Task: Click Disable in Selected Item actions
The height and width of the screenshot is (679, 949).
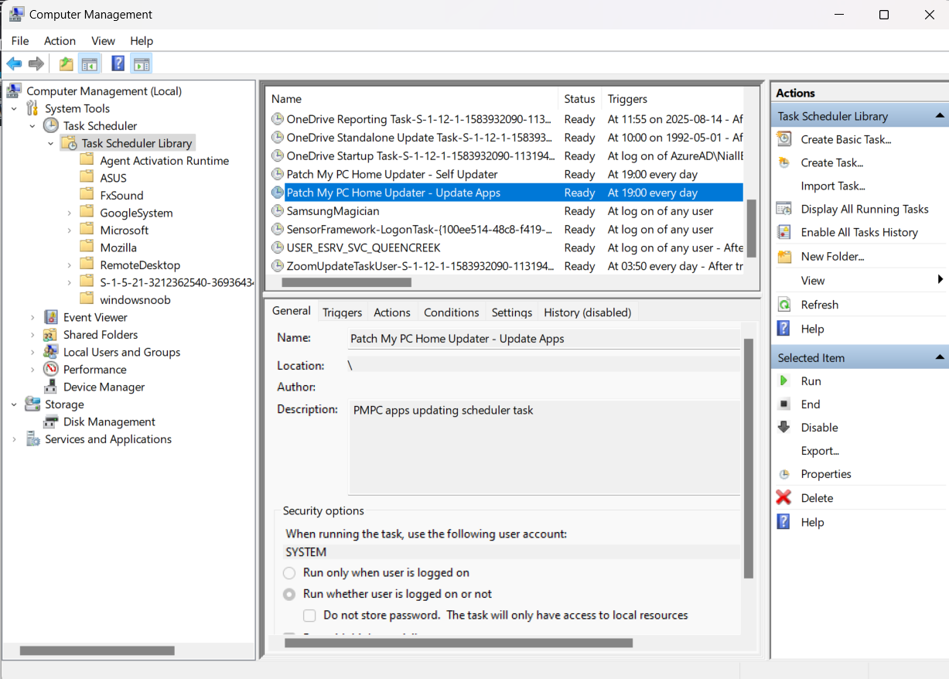Action: [819, 428]
